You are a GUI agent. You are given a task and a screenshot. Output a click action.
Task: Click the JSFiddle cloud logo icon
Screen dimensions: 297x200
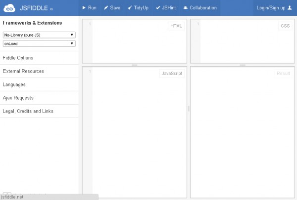click(9, 8)
